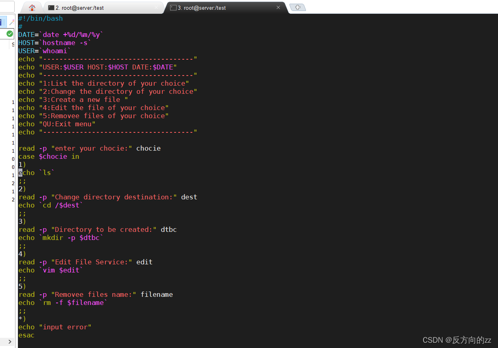Click the "Edit File Service:" read line

[x=85, y=262]
